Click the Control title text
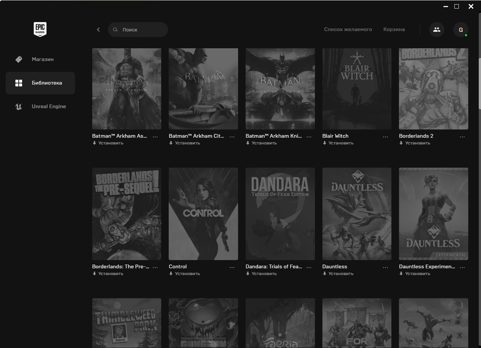 [x=178, y=266]
